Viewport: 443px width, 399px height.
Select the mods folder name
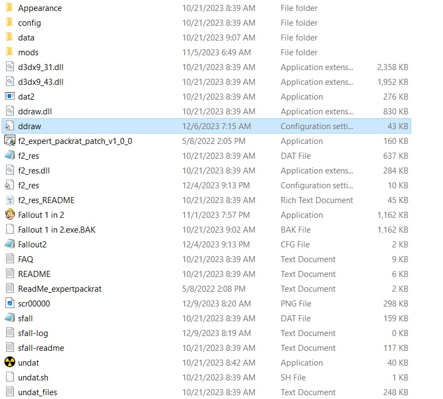[x=29, y=53]
